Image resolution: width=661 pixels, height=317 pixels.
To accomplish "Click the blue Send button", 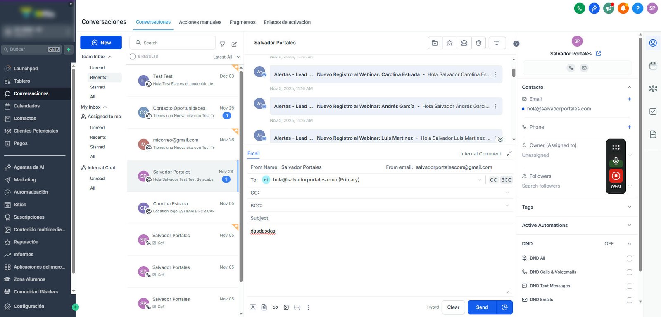I will 482,307.
